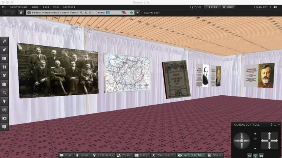Open the Me menu
This screenshot has width=282, height=158.
point(4,7)
